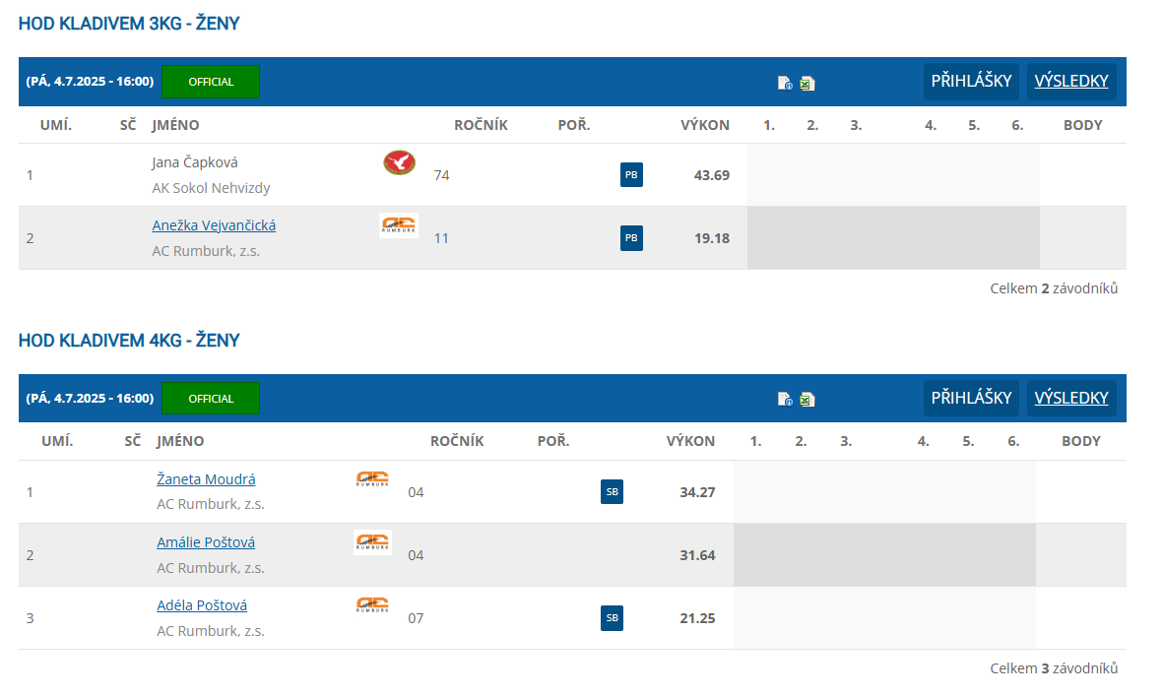Open Adéla Poštová athlete profile link
The width and height of the screenshot is (1163, 696).
(202, 605)
